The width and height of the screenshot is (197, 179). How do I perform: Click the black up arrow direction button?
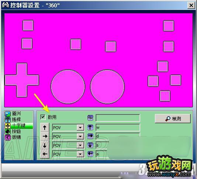(45, 128)
